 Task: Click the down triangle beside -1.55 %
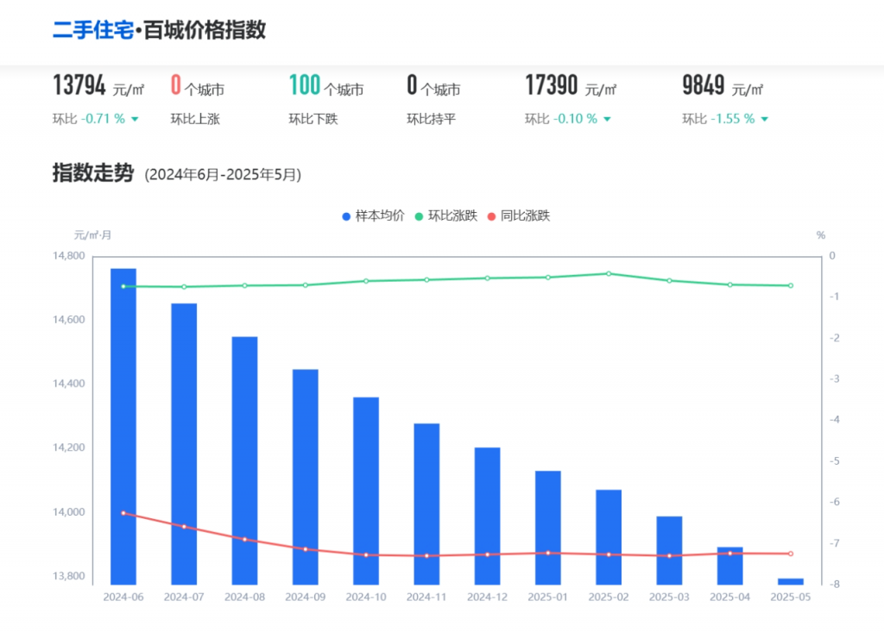[x=765, y=119]
